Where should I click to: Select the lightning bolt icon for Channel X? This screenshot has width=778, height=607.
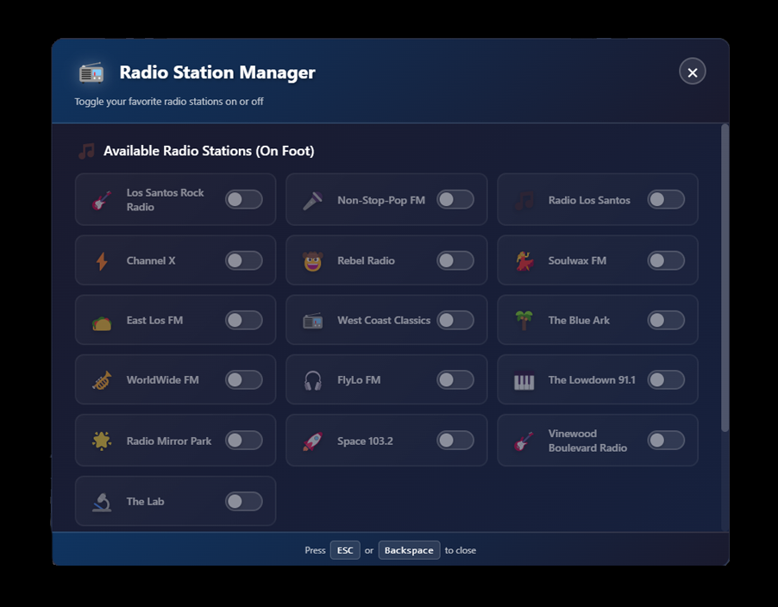point(103,260)
